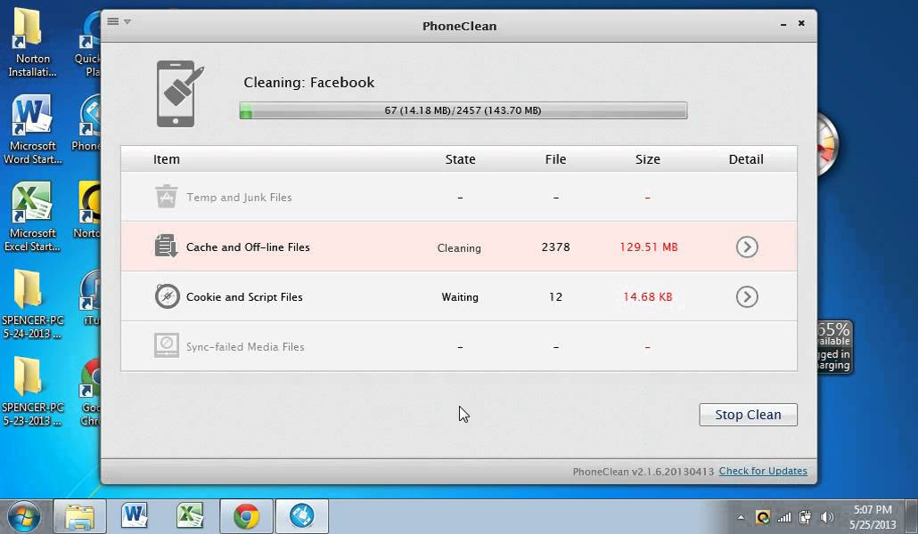The width and height of the screenshot is (918, 534).
Task: Select the Cache and Off-line Files label
Action: click(248, 247)
